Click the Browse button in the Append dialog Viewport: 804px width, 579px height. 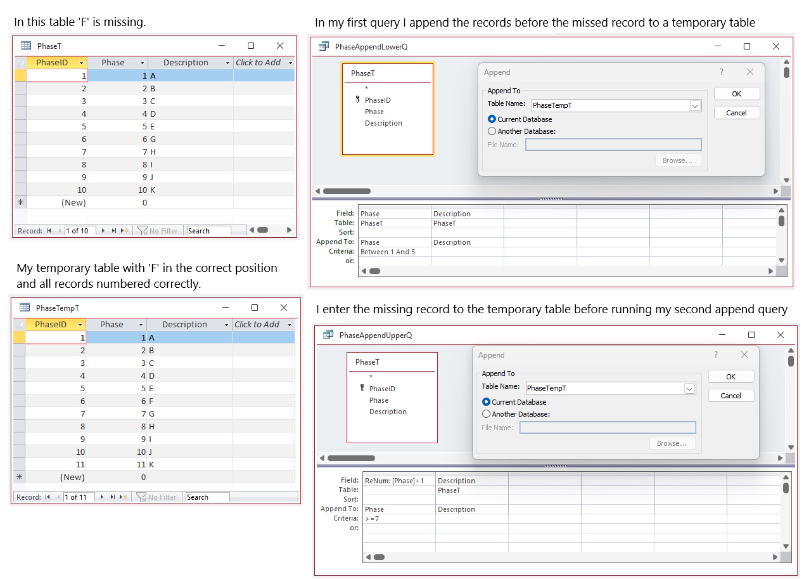click(x=677, y=160)
